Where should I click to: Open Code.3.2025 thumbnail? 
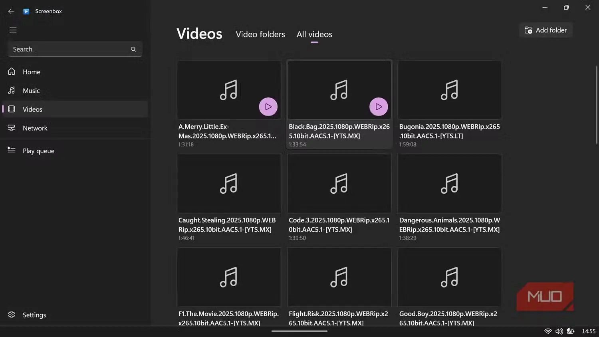339,183
